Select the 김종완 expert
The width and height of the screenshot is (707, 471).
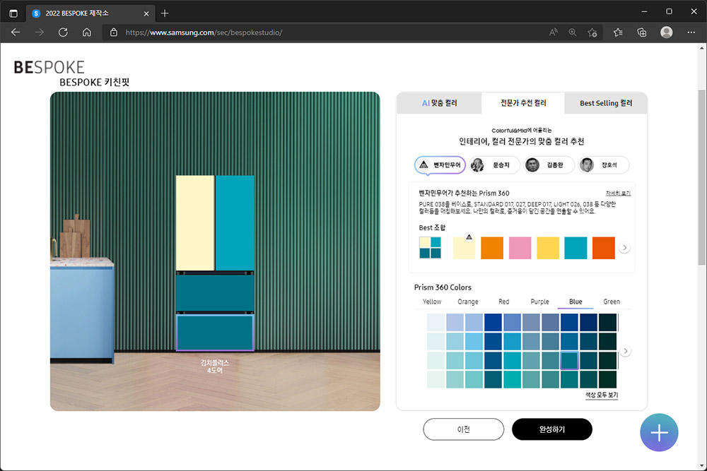(549, 165)
